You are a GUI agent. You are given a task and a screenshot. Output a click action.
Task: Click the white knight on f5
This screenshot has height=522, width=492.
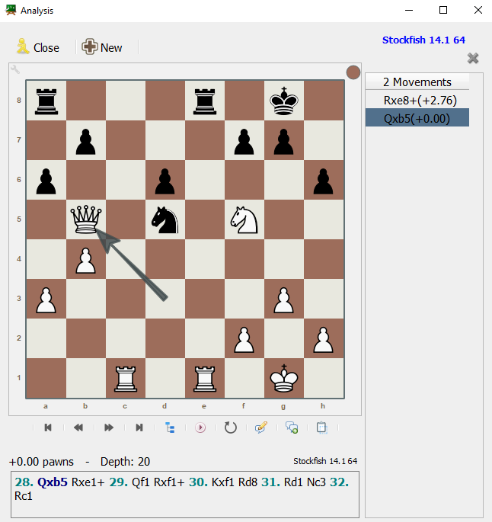[244, 219]
